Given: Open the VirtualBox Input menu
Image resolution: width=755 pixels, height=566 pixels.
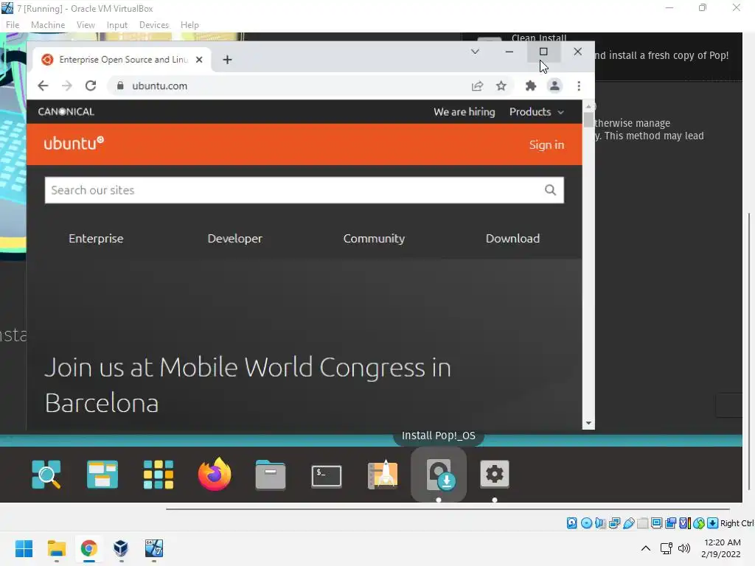Looking at the screenshot, I should click(117, 25).
